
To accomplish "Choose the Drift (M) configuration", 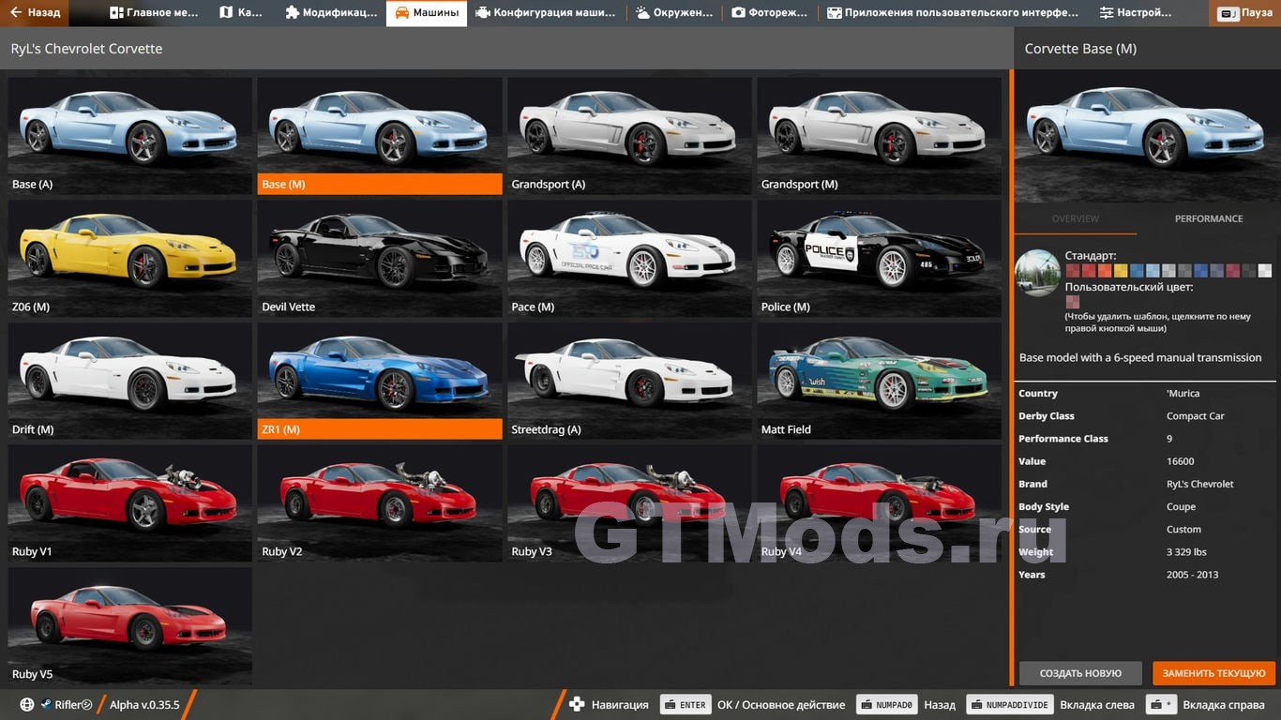I will click(x=130, y=382).
